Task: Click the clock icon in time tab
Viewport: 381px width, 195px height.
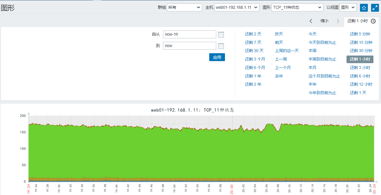Action: (373, 21)
